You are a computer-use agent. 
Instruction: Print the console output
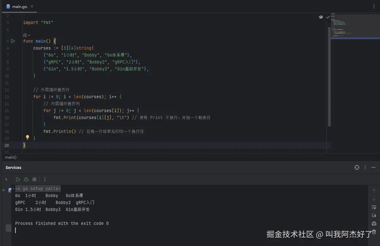(374, 224)
